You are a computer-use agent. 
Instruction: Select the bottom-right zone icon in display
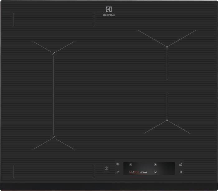(x=155, y=172)
